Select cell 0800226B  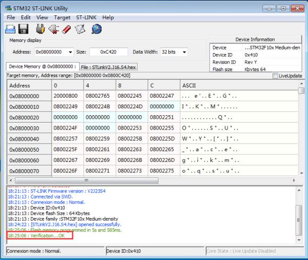pyautogui.click(x=132, y=160)
